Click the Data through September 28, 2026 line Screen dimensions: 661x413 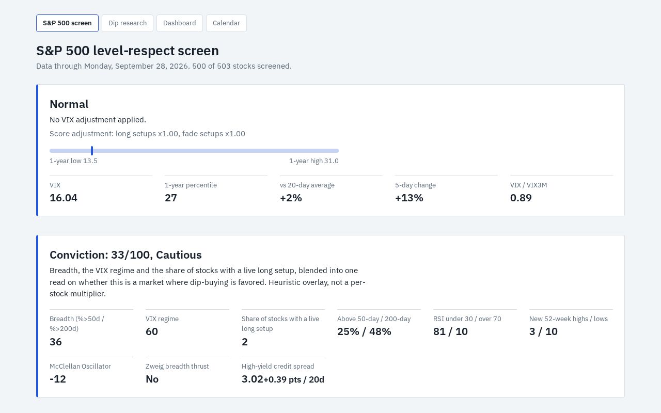[x=164, y=66]
